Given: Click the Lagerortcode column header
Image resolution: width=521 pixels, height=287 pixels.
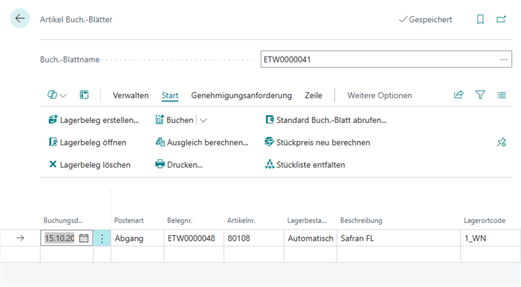Looking at the screenshot, I should (x=484, y=221).
